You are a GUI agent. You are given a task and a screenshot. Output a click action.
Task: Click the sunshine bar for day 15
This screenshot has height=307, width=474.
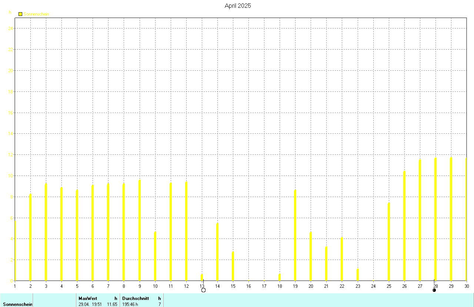coord(233,266)
